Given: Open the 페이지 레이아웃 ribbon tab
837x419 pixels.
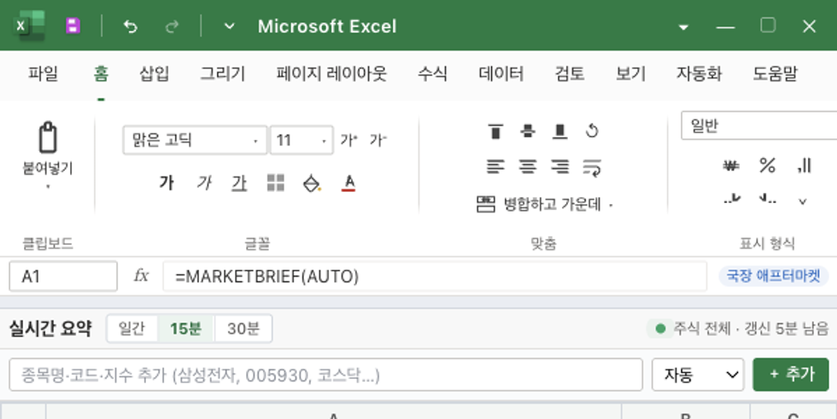Looking at the screenshot, I should (331, 73).
